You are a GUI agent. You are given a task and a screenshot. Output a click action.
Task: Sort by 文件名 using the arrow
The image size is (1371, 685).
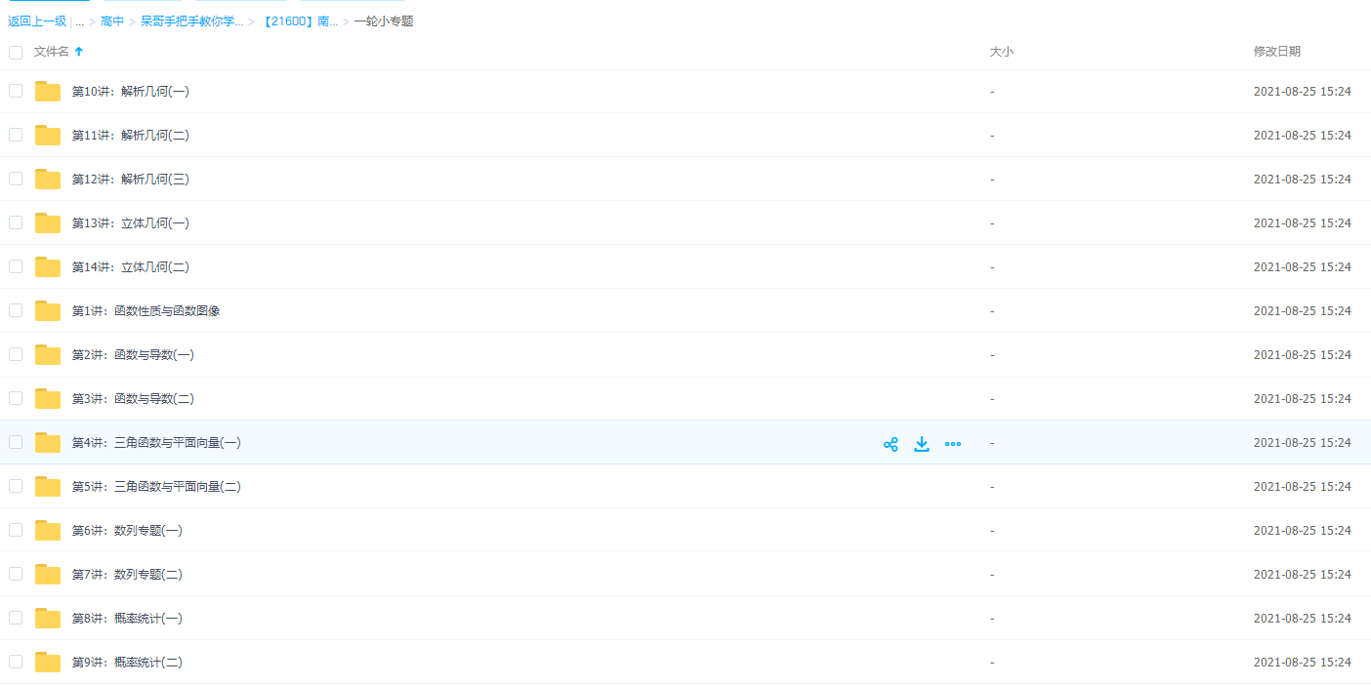(79, 52)
